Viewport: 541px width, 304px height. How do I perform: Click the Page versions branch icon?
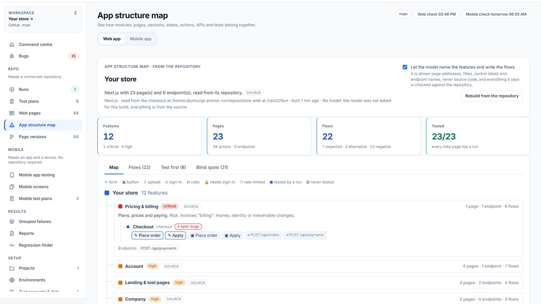[x=12, y=136]
